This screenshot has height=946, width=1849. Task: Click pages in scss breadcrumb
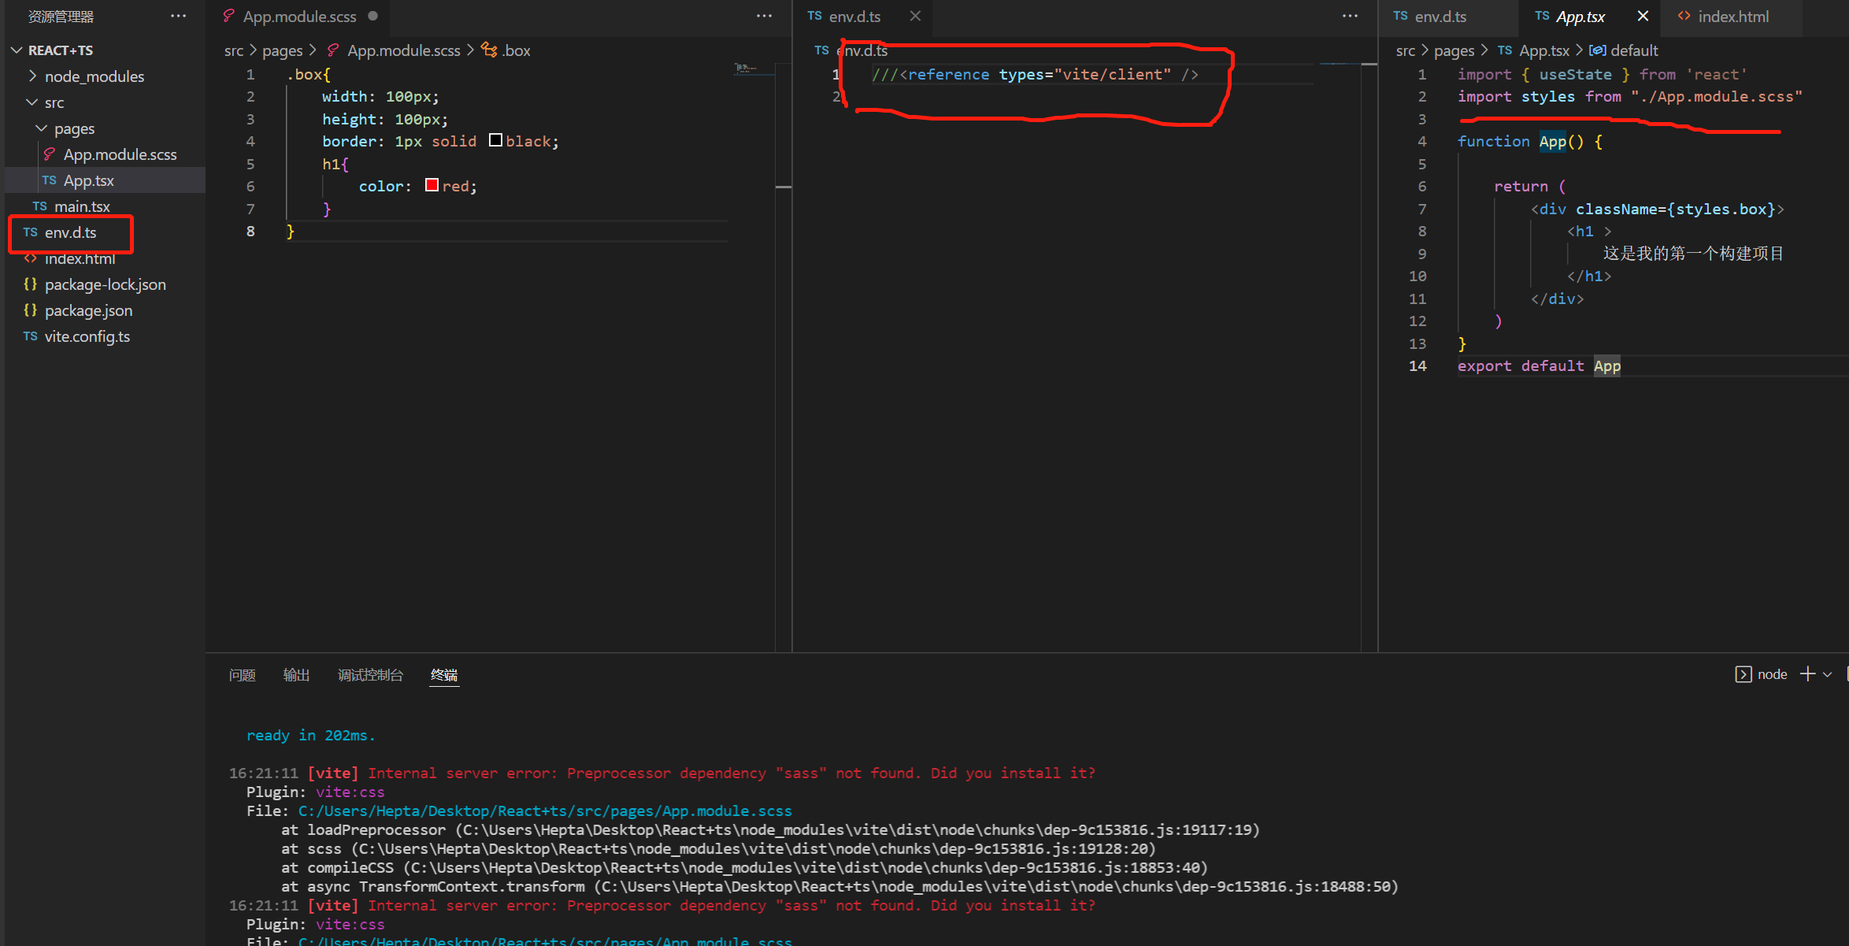pyautogui.click(x=282, y=50)
